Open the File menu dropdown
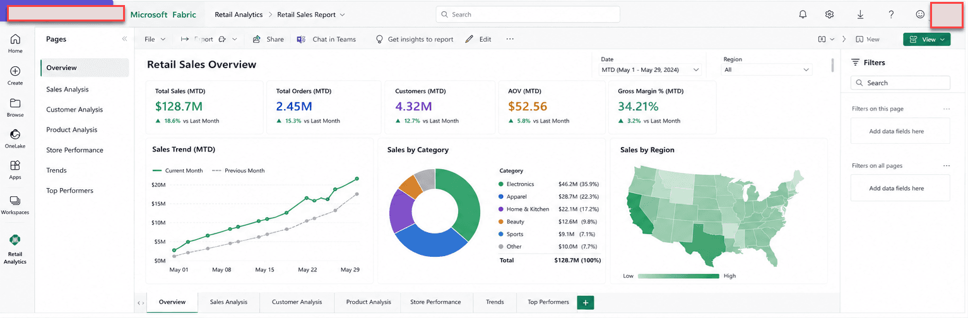968x318 pixels. click(155, 39)
